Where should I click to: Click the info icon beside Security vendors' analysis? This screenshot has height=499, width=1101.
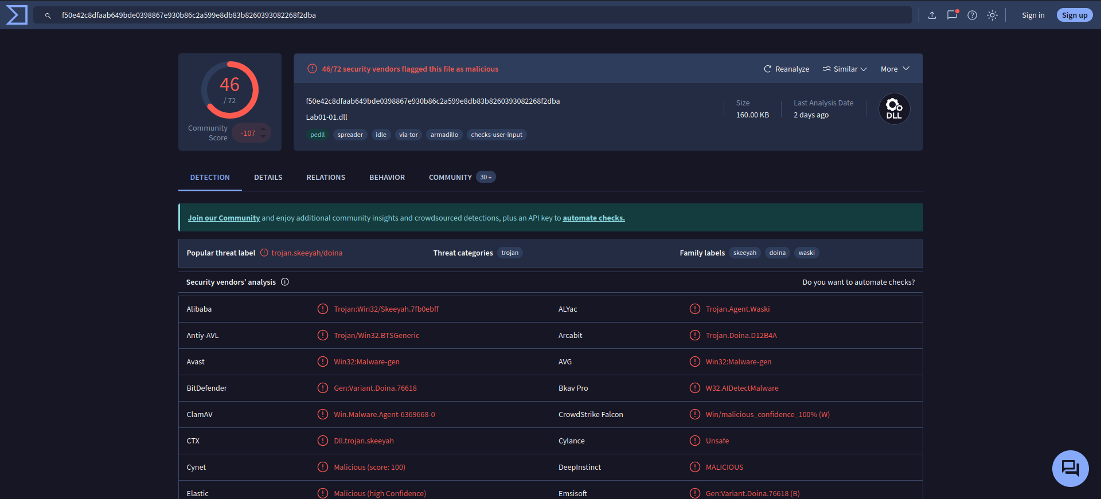coord(284,282)
